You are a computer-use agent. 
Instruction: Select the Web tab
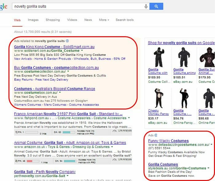tap(17, 20)
